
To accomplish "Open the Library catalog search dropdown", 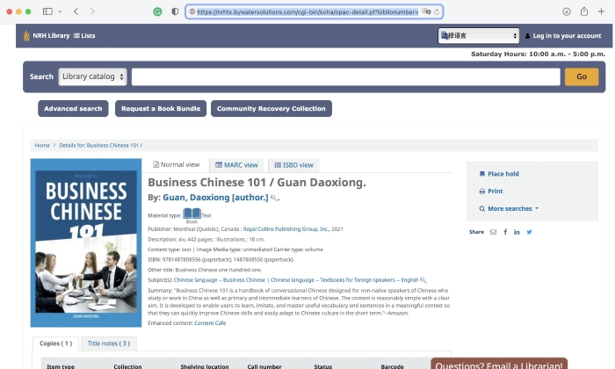I will click(92, 76).
